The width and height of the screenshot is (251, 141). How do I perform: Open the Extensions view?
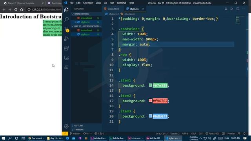click(66, 48)
